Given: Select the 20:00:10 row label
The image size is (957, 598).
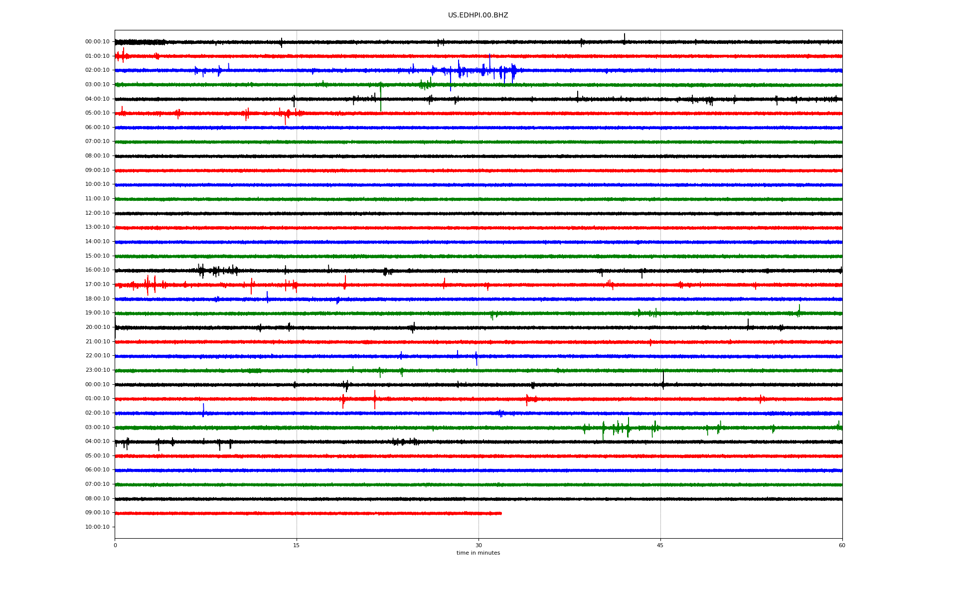Looking at the screenshot, I should tap(97, 327).
